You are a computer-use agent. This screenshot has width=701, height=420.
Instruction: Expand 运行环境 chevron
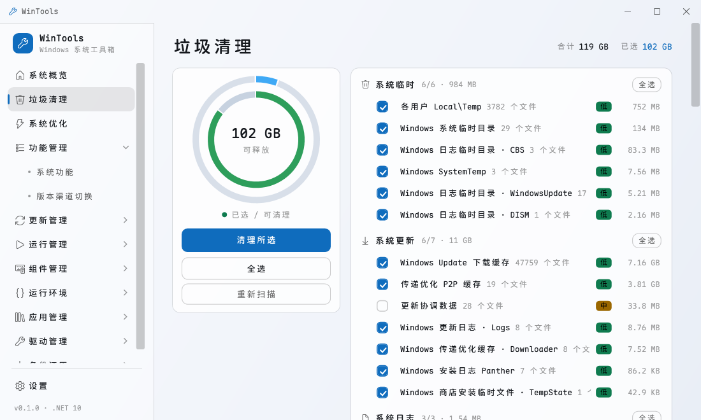tap(126, 292)
